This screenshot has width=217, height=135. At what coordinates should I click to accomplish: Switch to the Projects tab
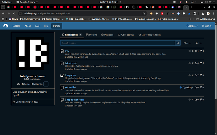[x=92, y=35]
